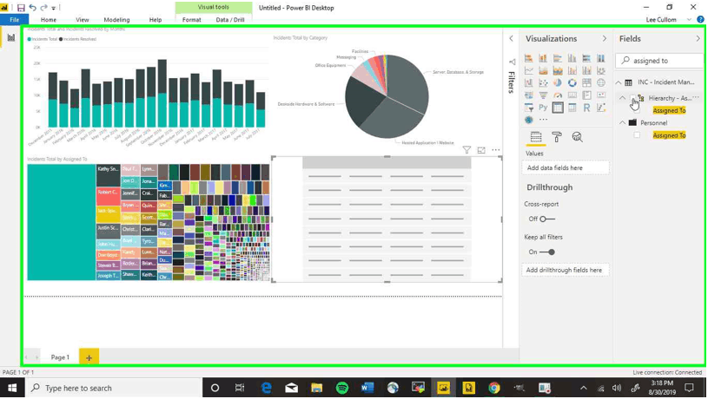Click the Report view icon in left sidebar

click(x=10, y=38)
